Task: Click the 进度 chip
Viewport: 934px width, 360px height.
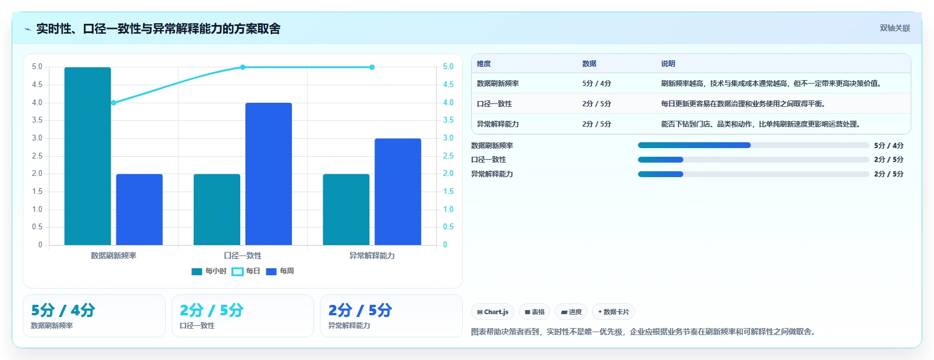Action: tap(571, 312)
